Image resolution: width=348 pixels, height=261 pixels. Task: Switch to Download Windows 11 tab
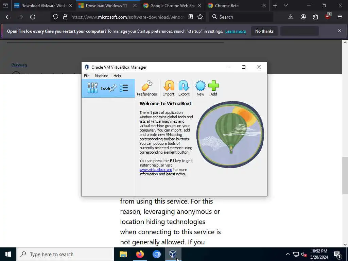[x=108, y=6]
